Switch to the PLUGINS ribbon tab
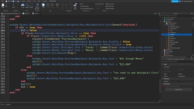 pyautogui.click(x=45, y=1)
